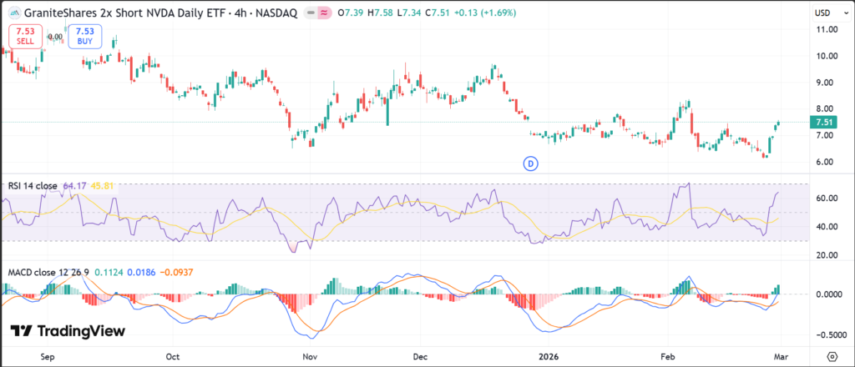Select the MACD close 12 26 9 legend
This screenshot has height=367, width=855.
48,273
